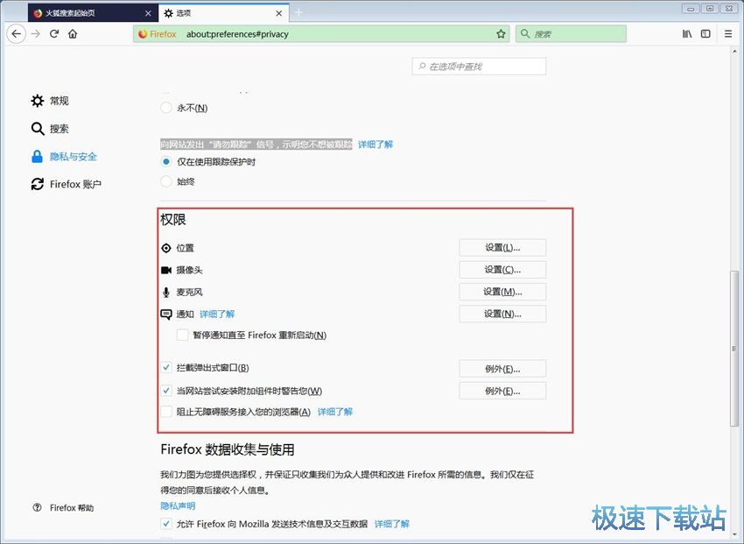This screenshot has width=744, height=544.
Task: Click the Firefox 数据收集与使用 heading
Action: 228,449
